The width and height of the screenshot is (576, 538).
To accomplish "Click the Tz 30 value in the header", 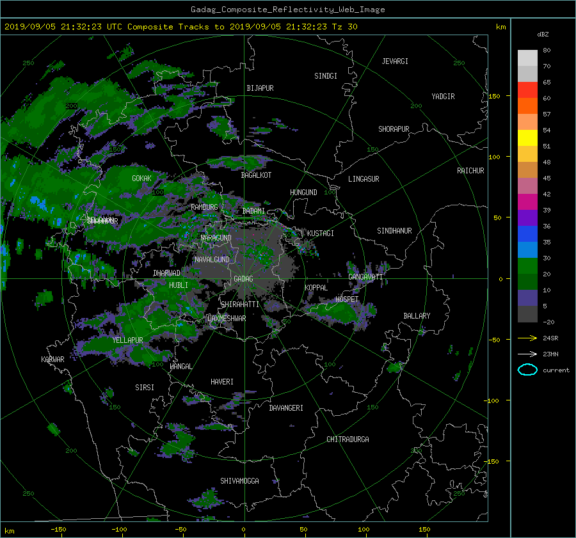I will (344, 27).
